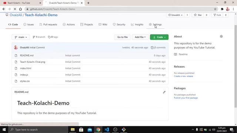Image resolution: width=237 pixels, height=133 pixels.
Task: Expand the green Code dropdown
Action: (x=159, y=37)
